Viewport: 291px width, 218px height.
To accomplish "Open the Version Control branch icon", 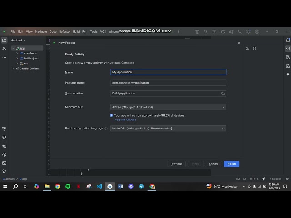I will pos(4,172).
